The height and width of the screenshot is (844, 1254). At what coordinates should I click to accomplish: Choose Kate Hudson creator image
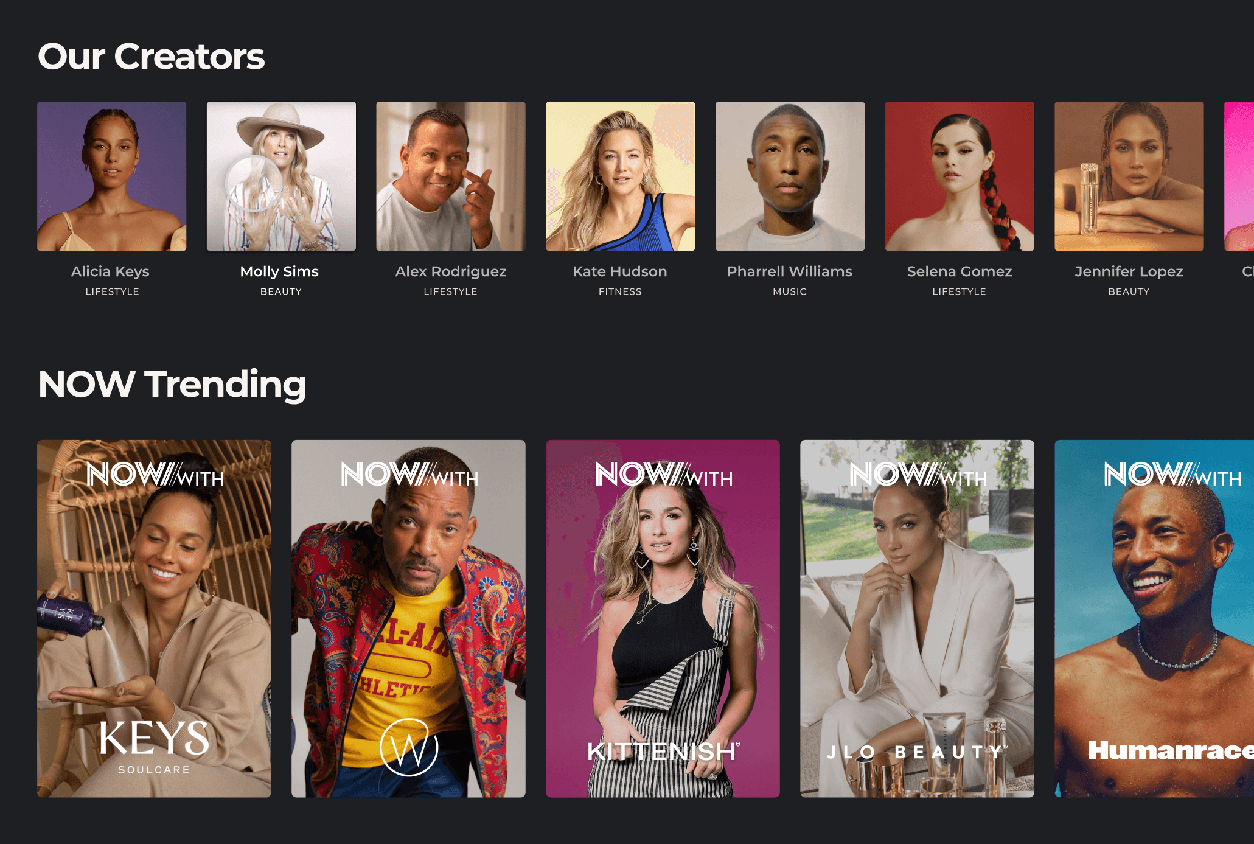pos(620,176)
